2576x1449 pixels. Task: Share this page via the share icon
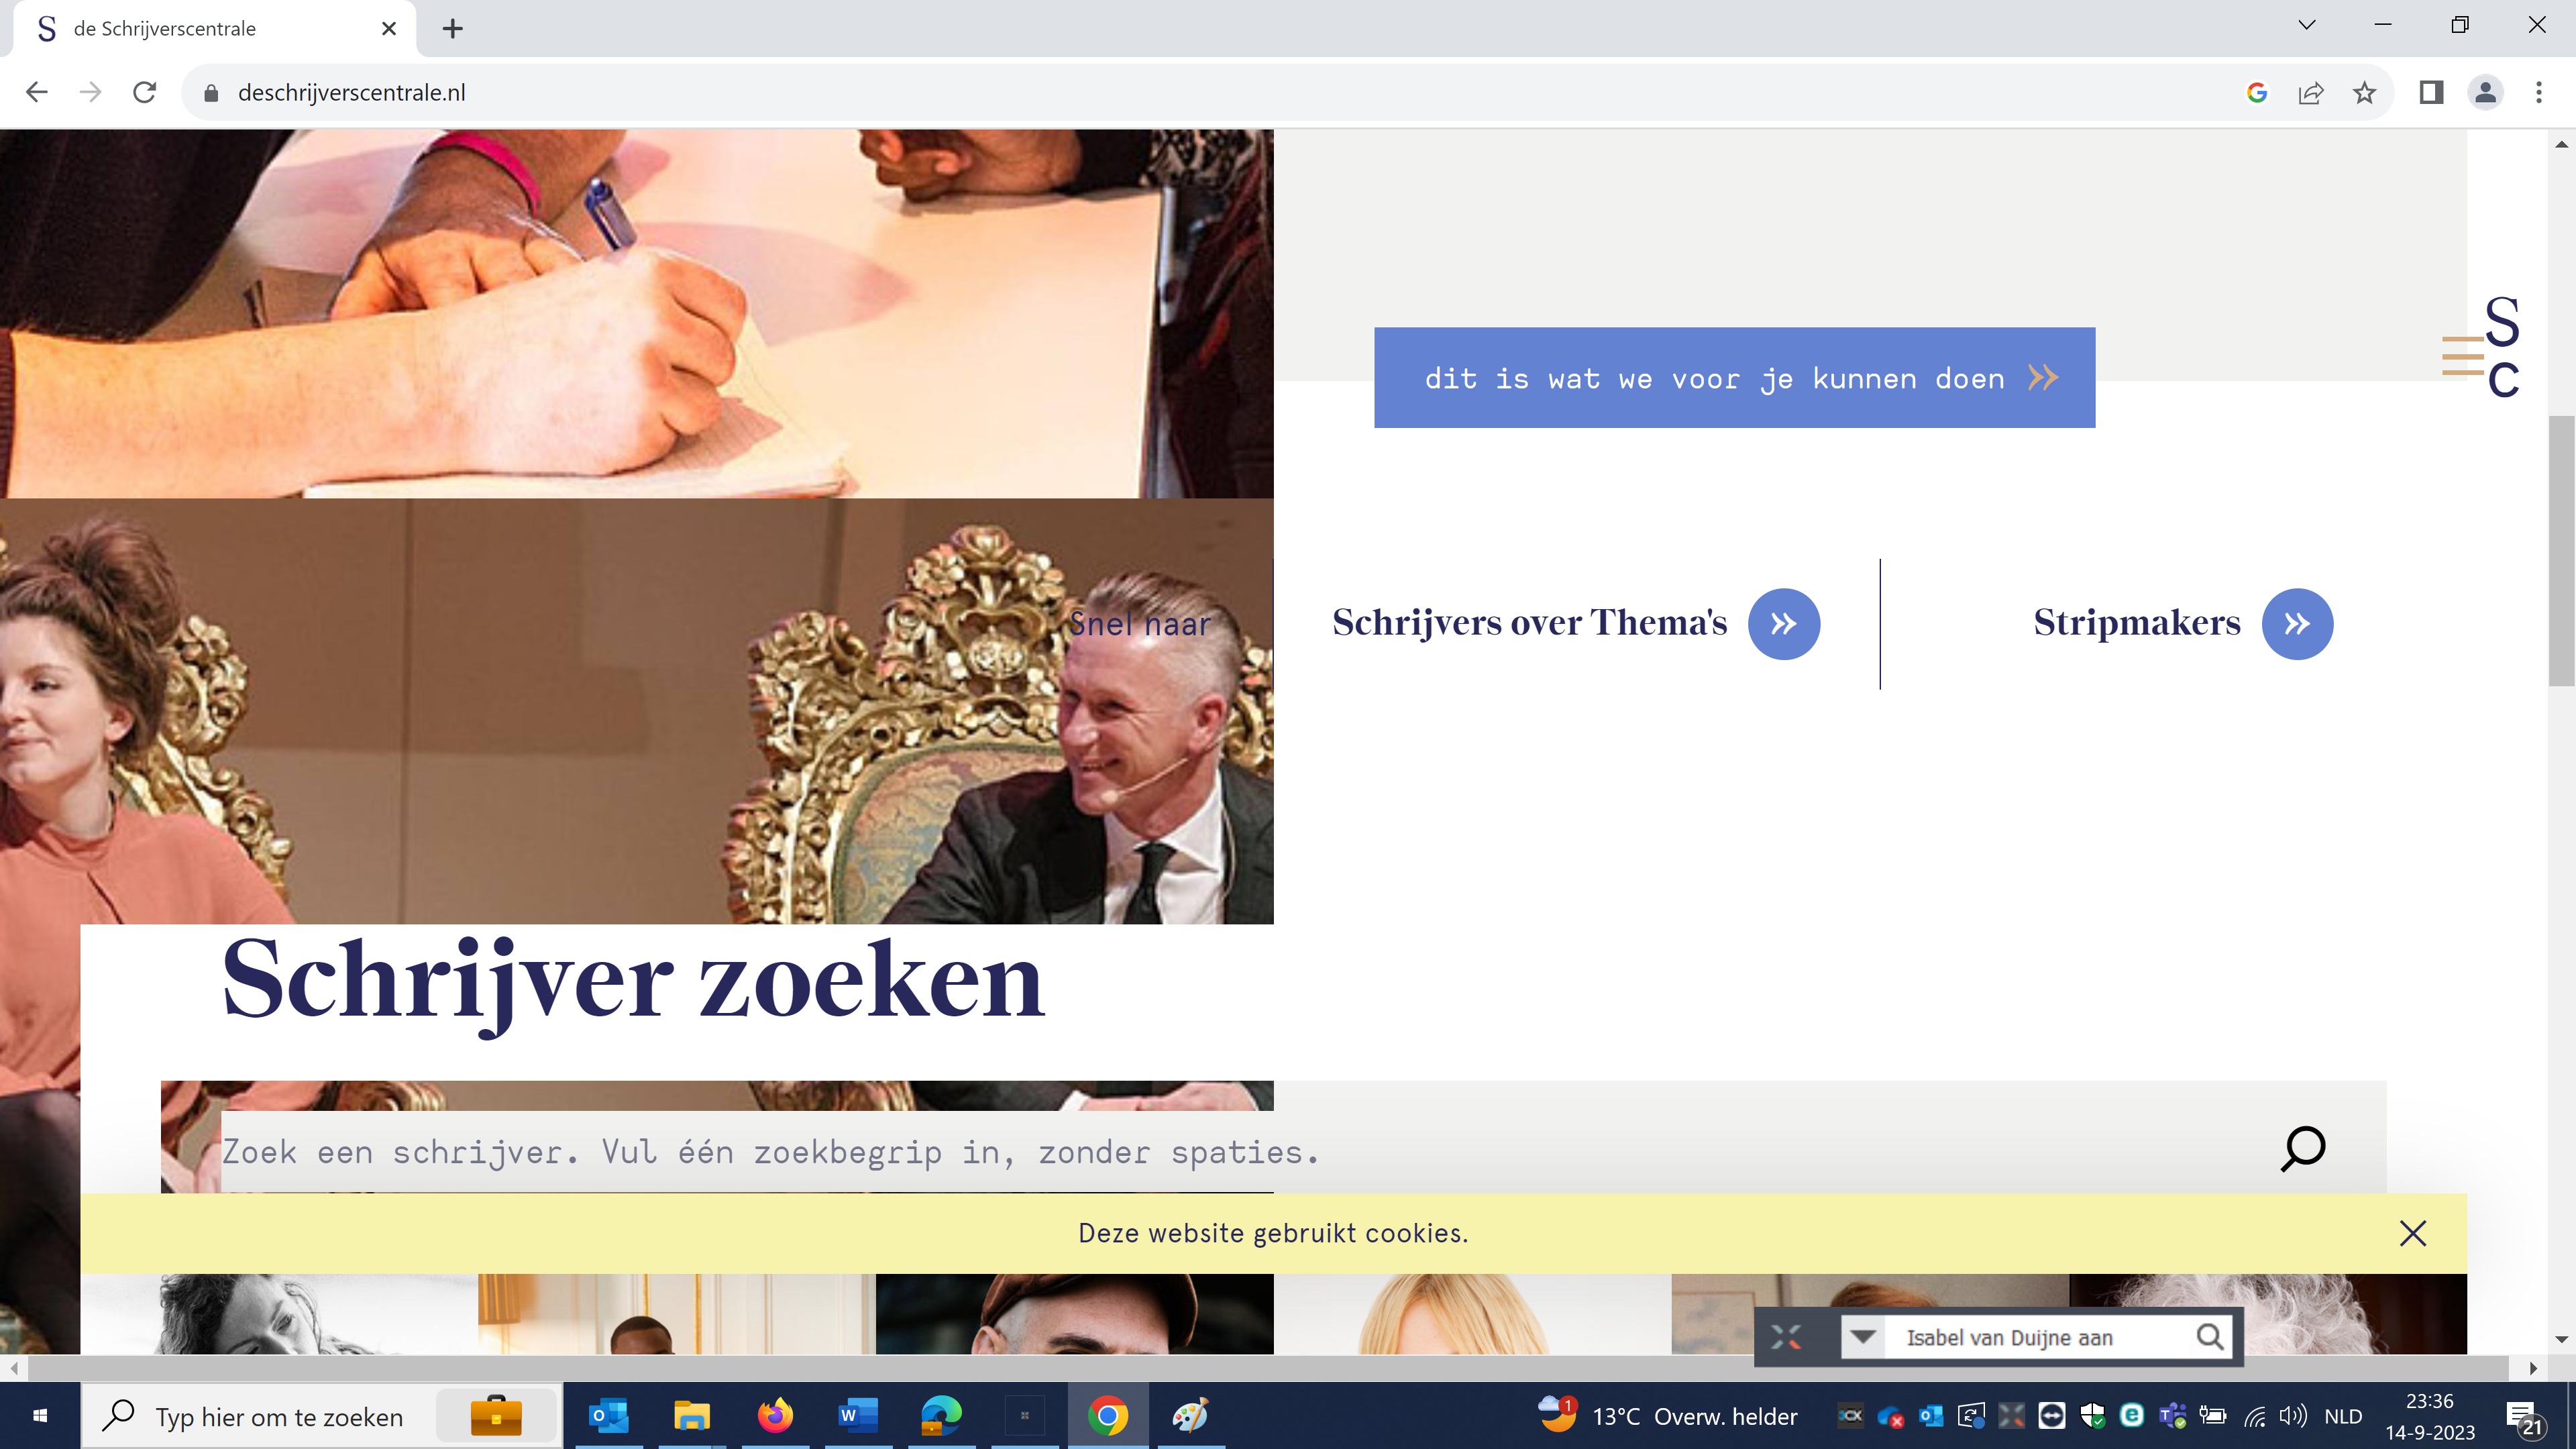tap(2311, 93)
